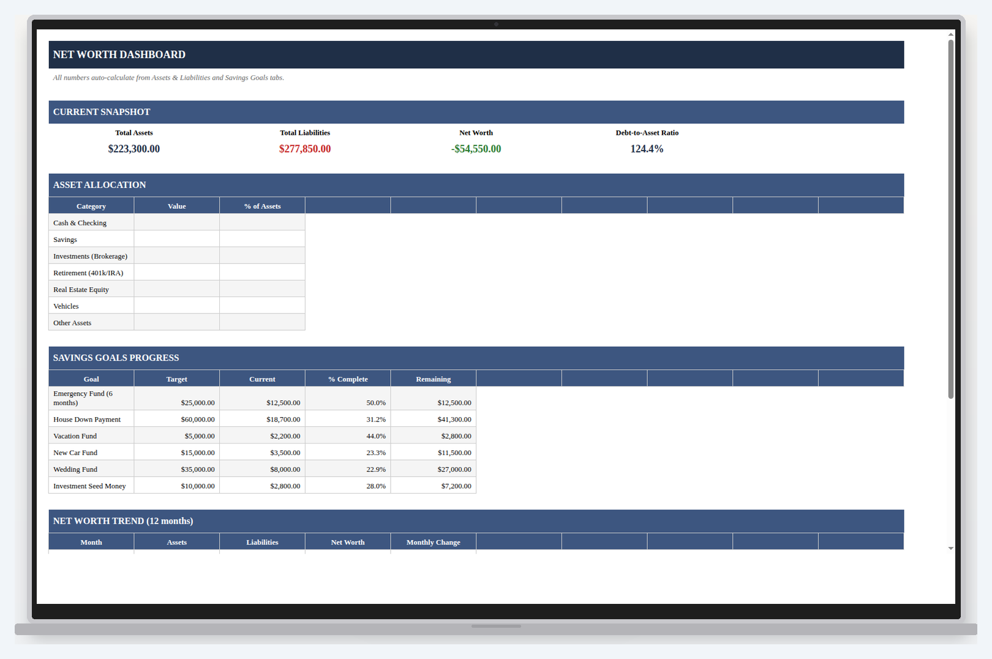This screenshot has height=659, width=992.
Task: Select the Vehicles category cell
Action: click(91, 306)
